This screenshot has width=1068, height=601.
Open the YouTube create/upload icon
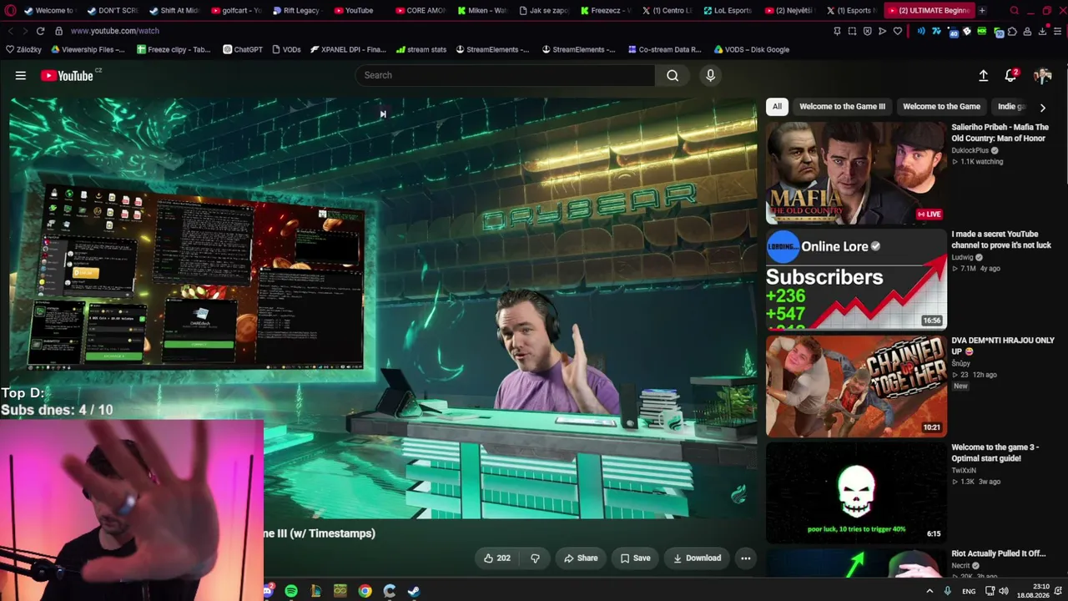[984, 76]
